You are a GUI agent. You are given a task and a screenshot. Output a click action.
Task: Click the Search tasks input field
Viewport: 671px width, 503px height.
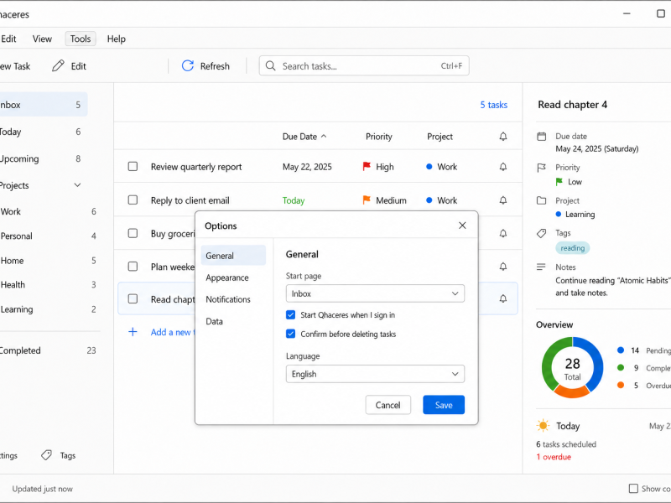[x=364, y=66]
